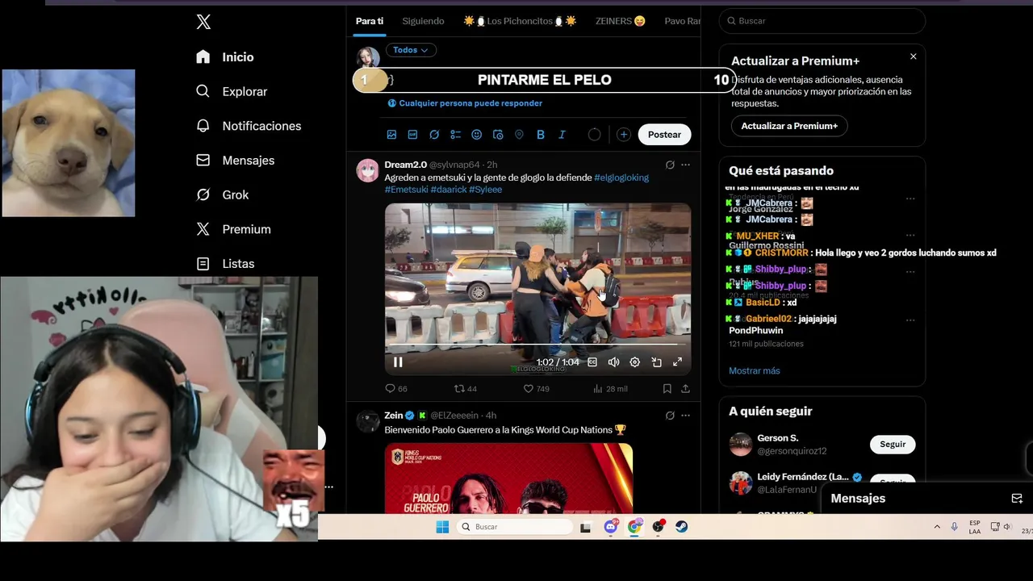Screen dimensions: 1033x581
Task: Open more options for PondPhuwin trend
Action: [x=910, y=320]
